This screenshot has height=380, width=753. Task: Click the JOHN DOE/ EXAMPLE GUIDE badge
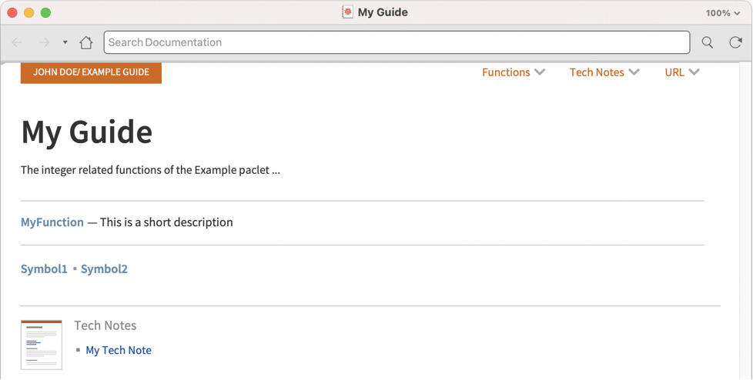click(91, 72)
